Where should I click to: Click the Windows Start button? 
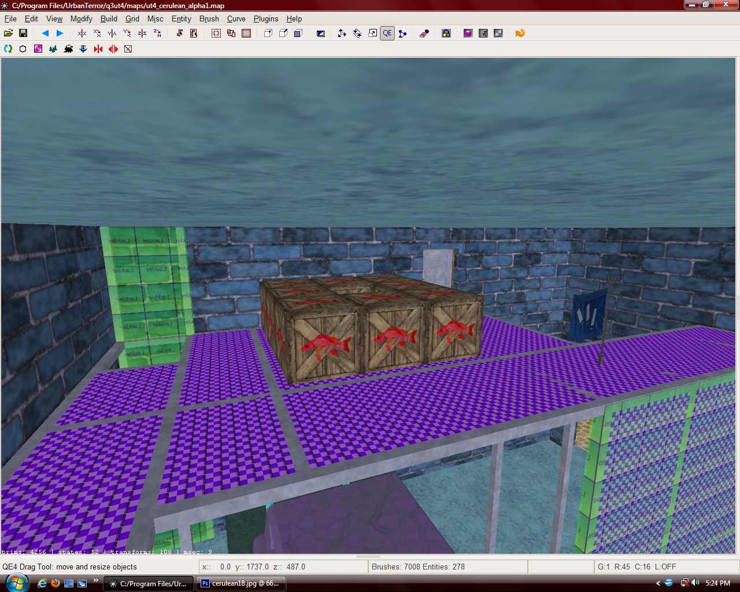click(x=16, y=582)
